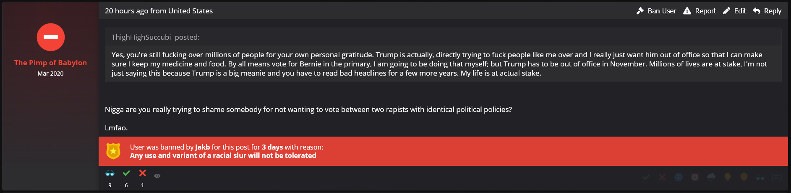
Task: Choose the rain cloud rating icon
Action: point(711,177)
